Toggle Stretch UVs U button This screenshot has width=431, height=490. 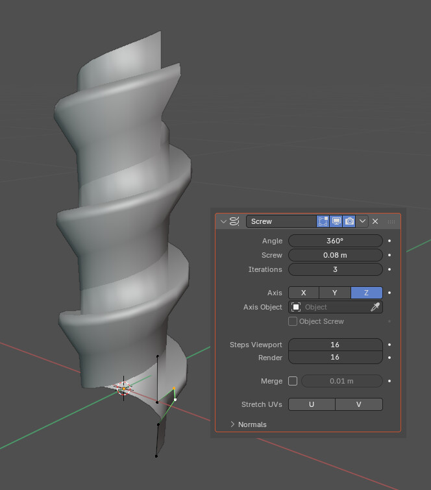tap(312, 404)
